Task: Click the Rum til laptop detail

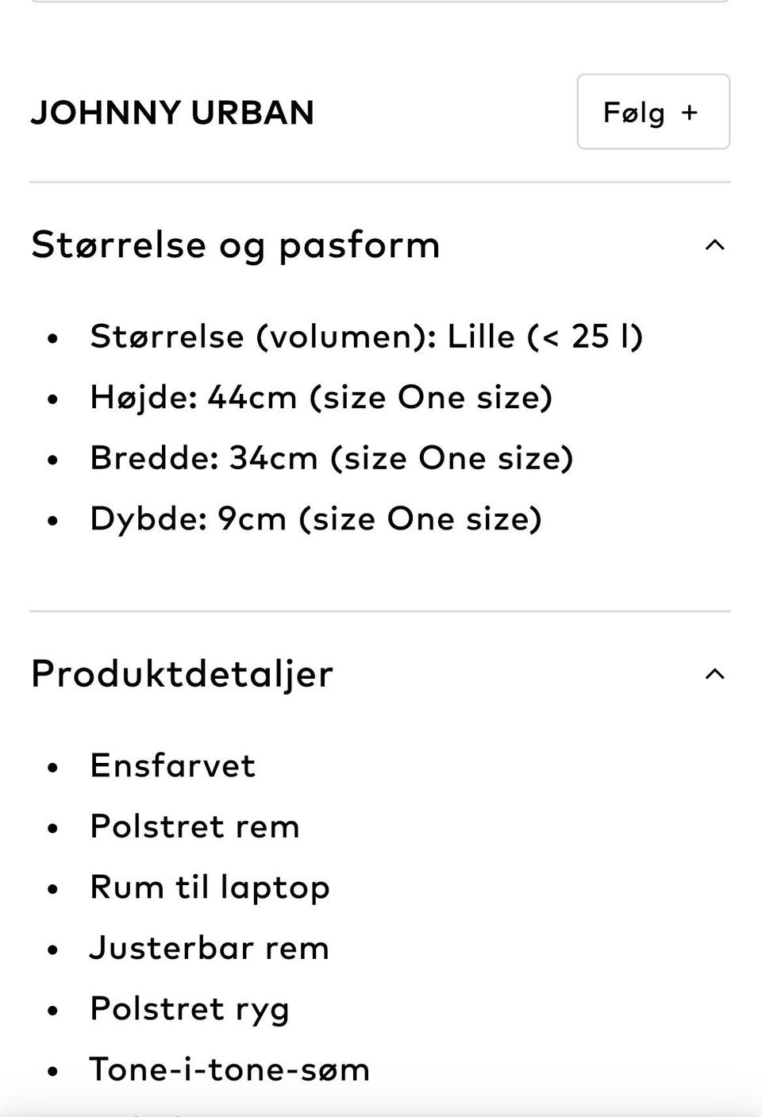Action: click(x=210, y=888)
